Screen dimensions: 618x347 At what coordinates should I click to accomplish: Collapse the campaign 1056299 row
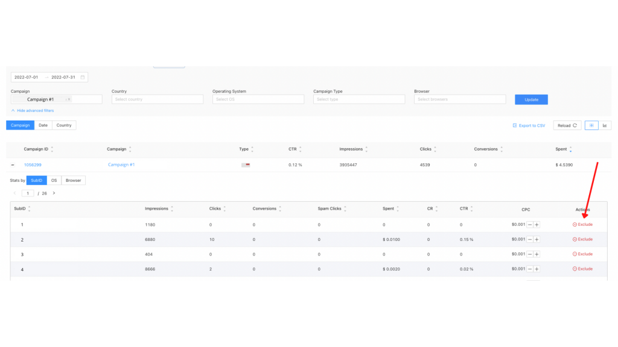pos(13,164)
